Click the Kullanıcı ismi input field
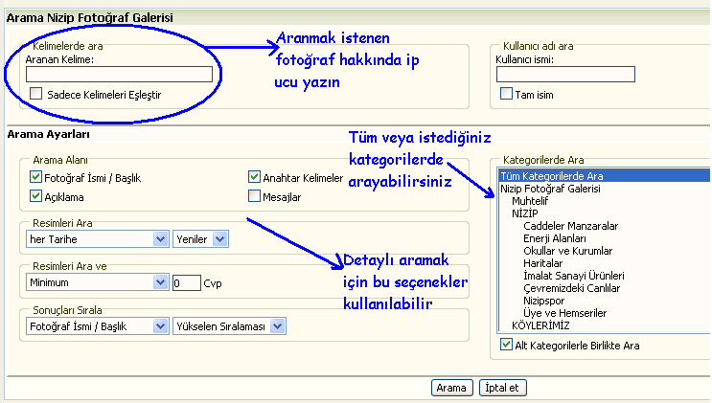The height and width of the screenshot is (403, 712). pos(565,75)
